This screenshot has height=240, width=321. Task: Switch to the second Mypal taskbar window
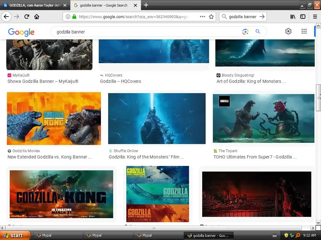pyautogui.click(x=108, y=236)
